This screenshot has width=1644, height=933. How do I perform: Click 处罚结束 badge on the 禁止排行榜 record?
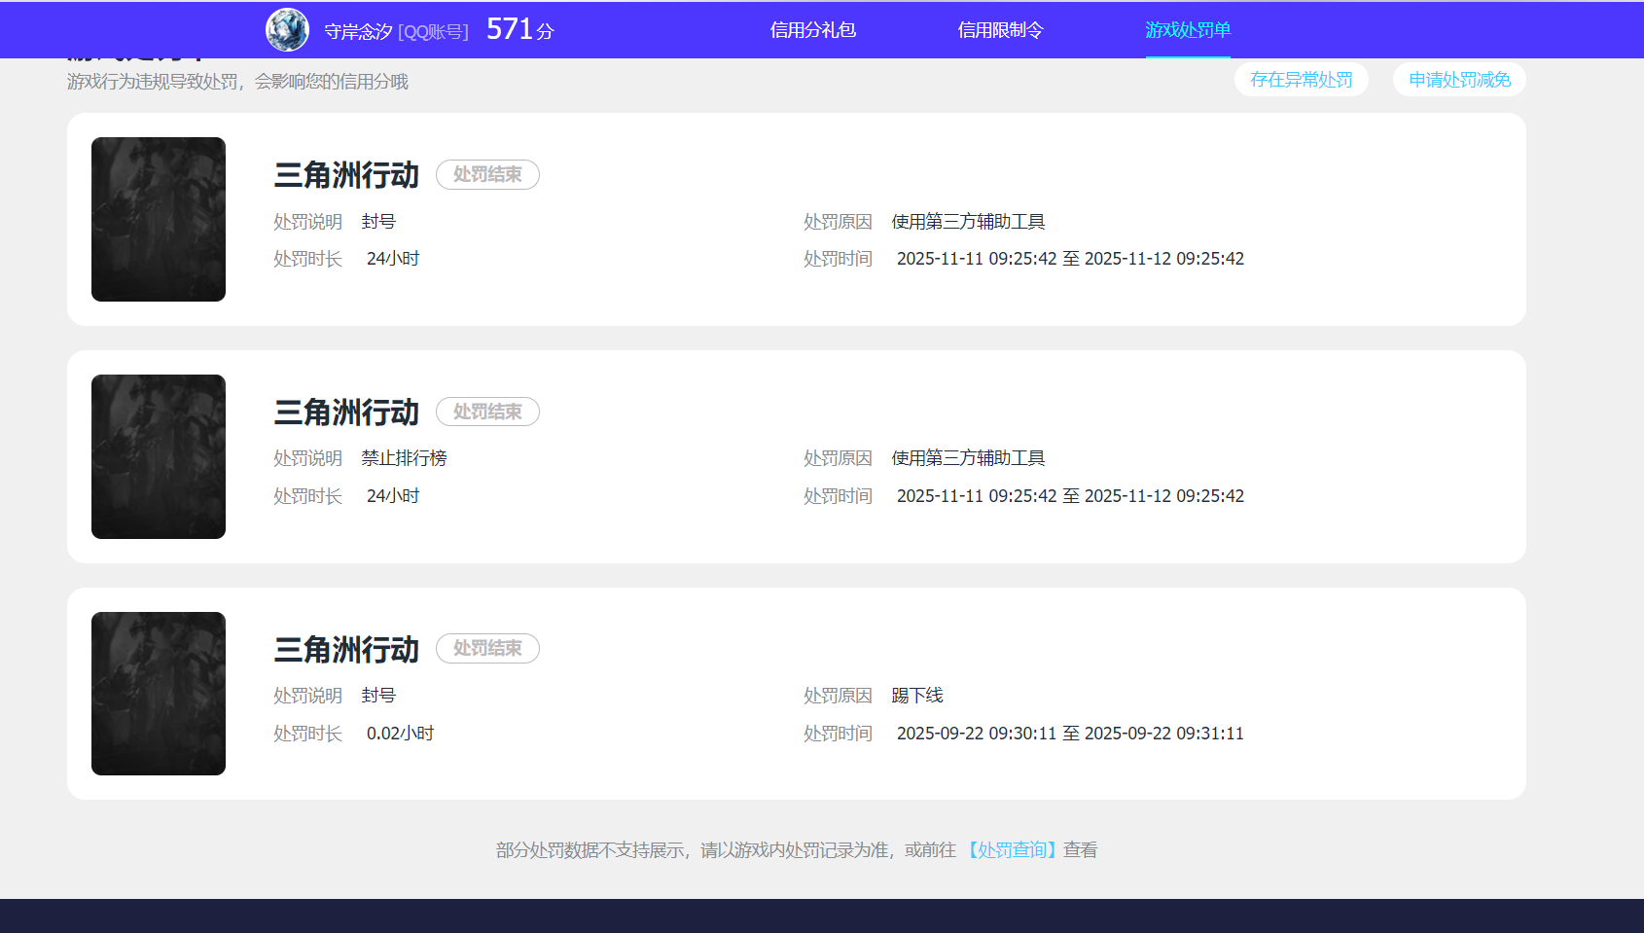point(487,412)
